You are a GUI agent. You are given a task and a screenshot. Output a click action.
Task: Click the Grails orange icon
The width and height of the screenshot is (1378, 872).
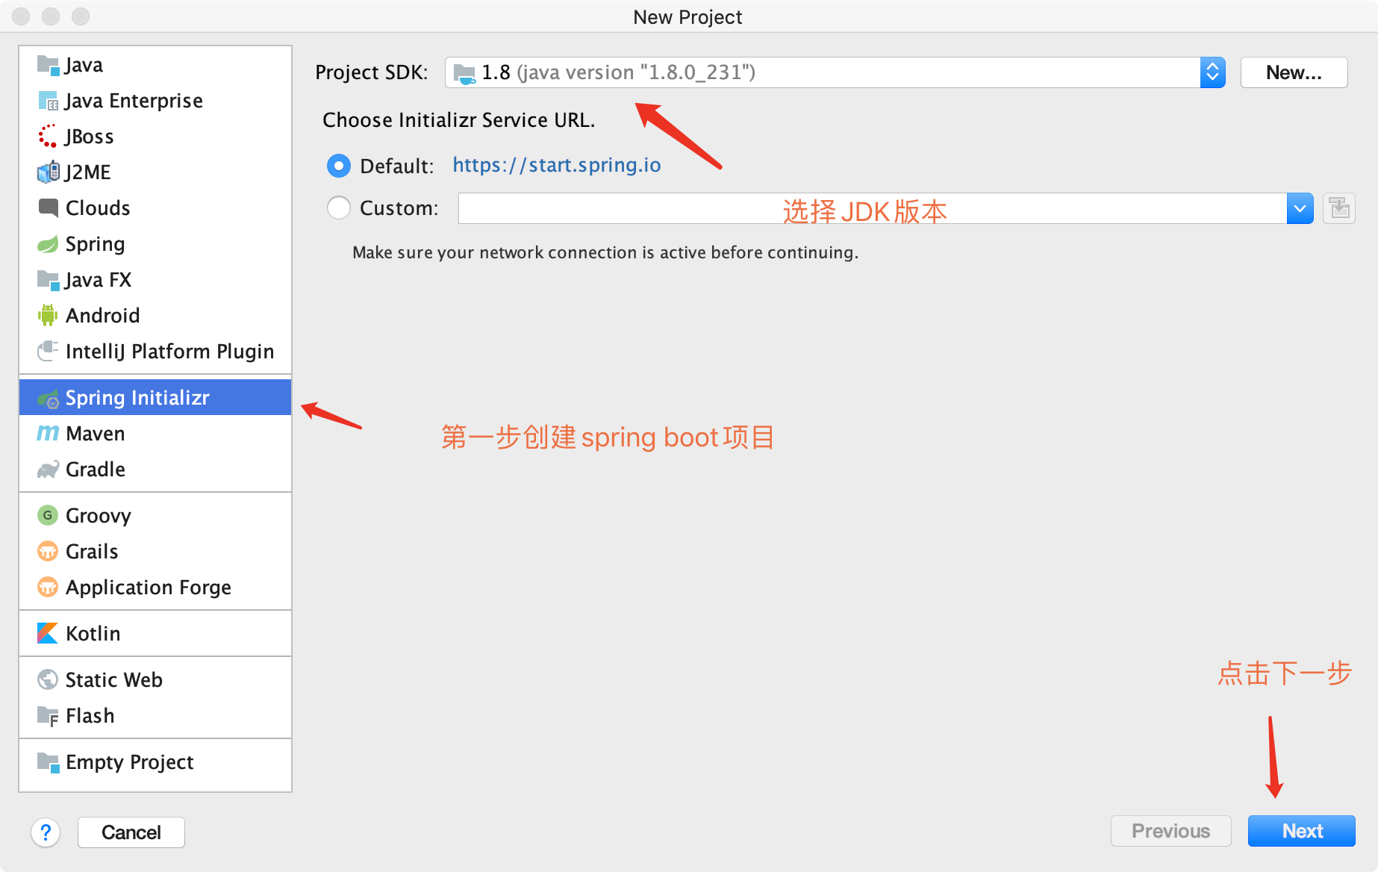pos(48,551)
